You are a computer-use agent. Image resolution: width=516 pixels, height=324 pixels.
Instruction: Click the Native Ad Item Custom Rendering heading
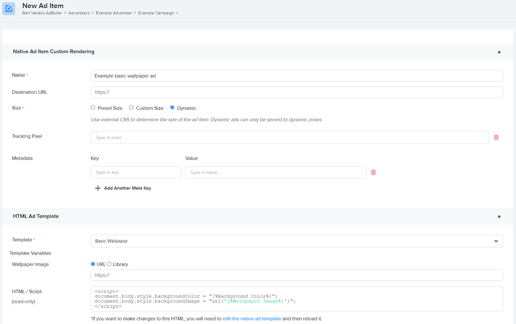coord(54,52)
